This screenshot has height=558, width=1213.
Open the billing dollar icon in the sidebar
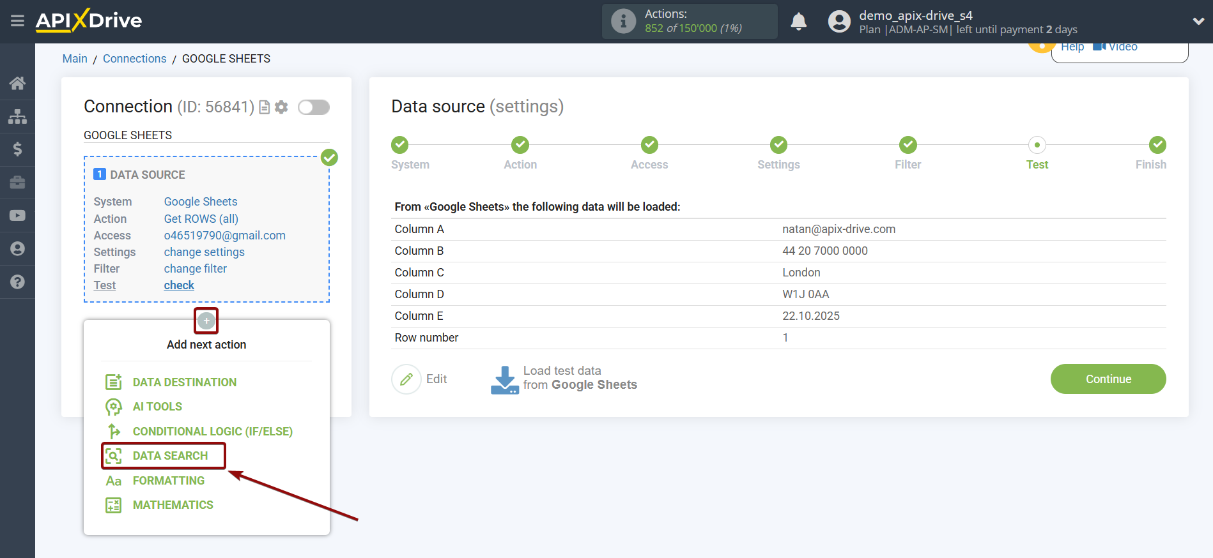point(17,149)
